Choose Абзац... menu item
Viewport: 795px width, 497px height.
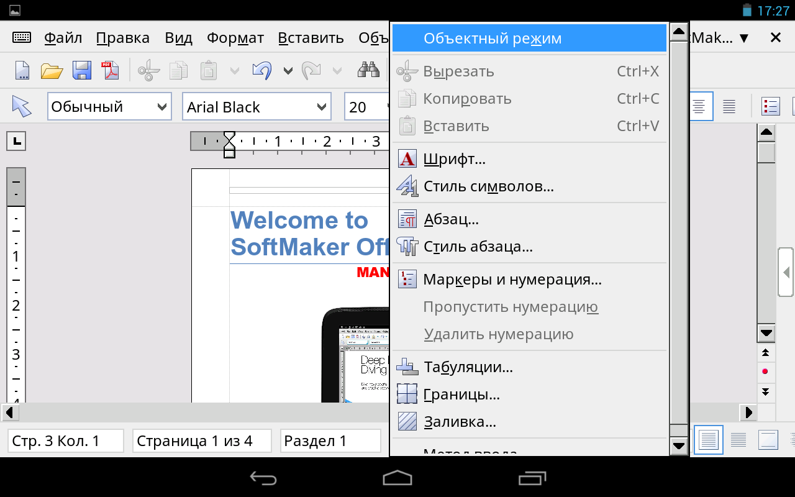pyautogui.click(x=529, y=219)
